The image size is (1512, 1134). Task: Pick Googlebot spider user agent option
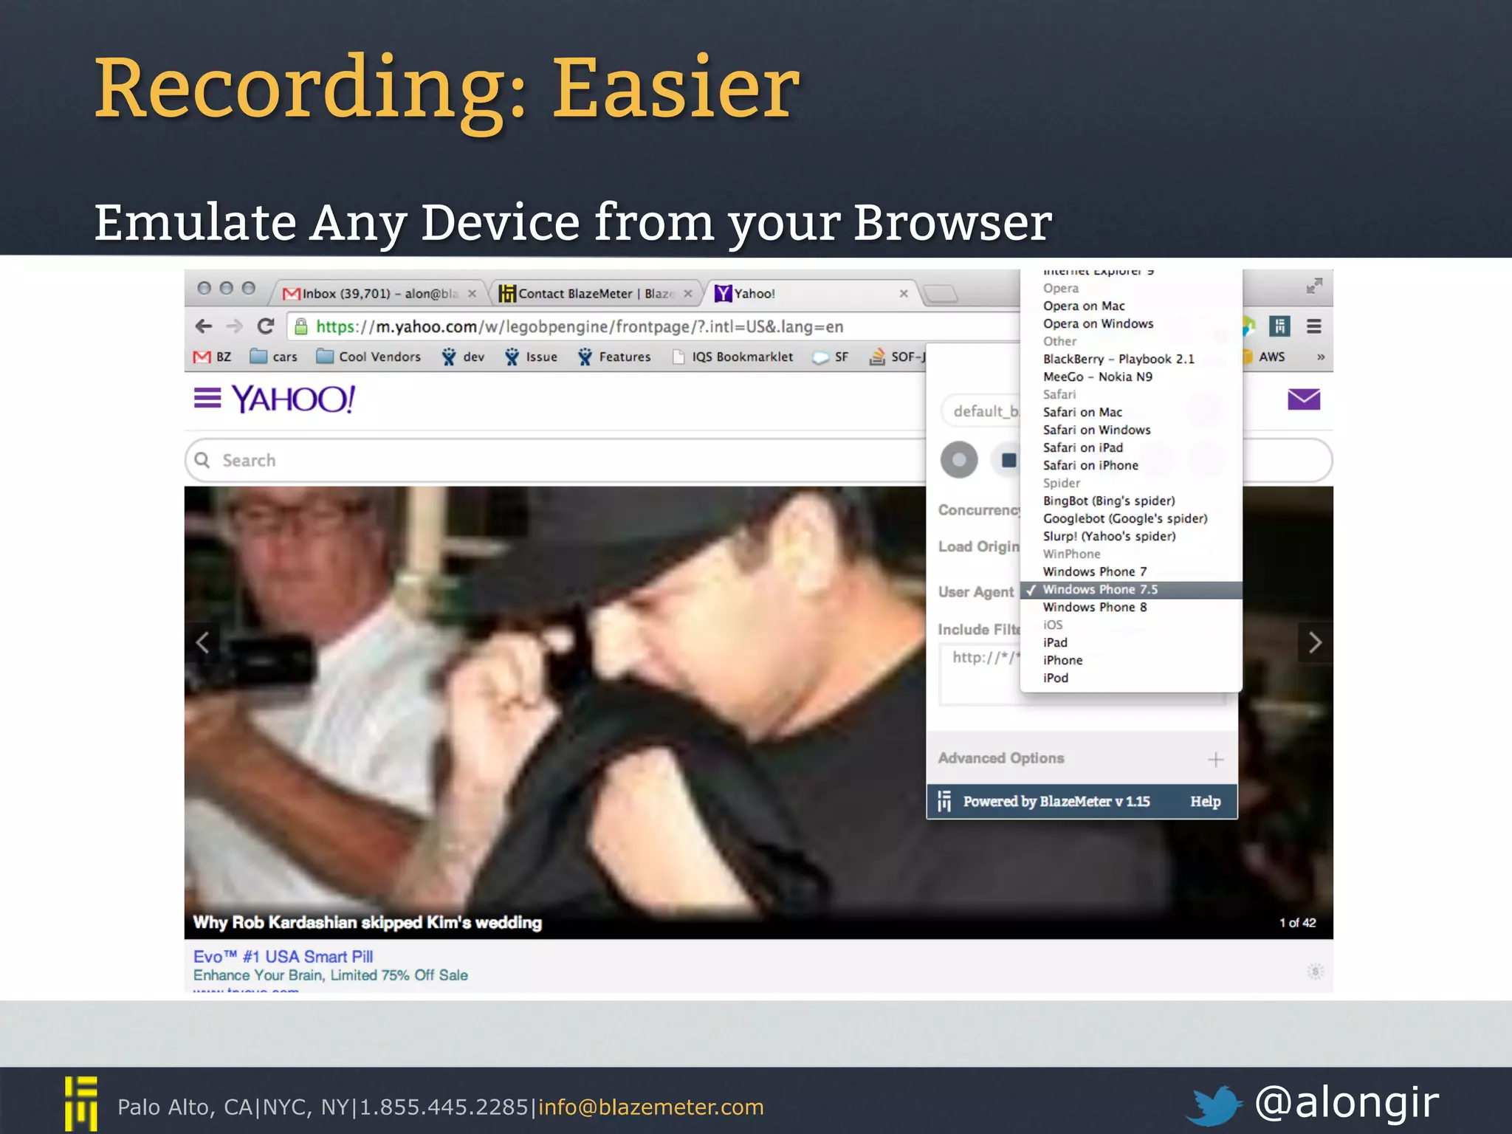coord(1124,519)
